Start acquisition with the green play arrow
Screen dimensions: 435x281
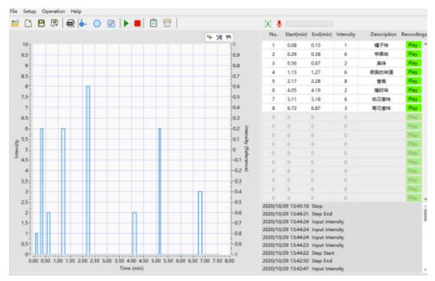(x=126, y=24)
